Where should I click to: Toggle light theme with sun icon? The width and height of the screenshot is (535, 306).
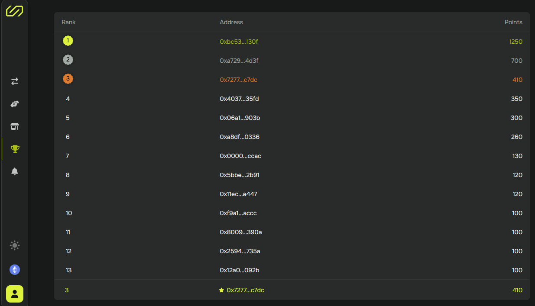point(15,245)
